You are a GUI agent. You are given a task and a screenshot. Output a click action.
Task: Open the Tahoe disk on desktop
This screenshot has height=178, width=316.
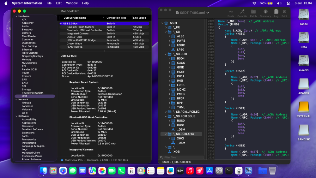[x=303, y=17]
